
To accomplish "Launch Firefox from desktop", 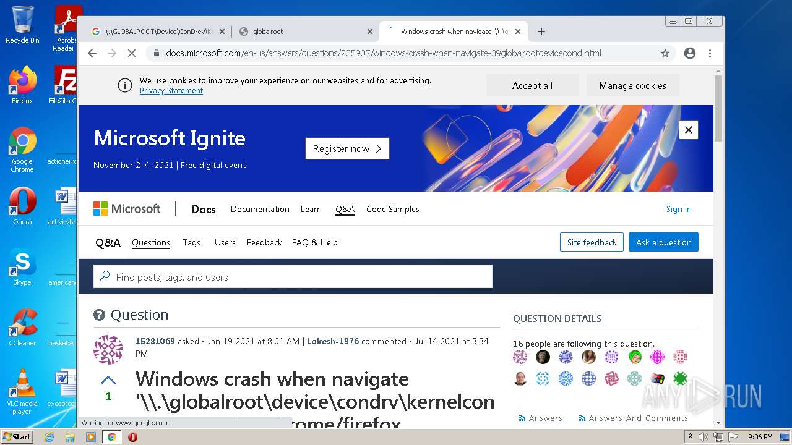I will point(22,85).
